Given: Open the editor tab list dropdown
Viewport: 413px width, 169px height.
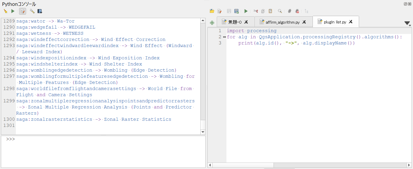Looking at the screenshot, I should point(407,23).
